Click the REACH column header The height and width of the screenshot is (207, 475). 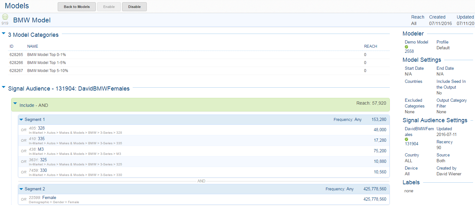[x=371, y=46]
